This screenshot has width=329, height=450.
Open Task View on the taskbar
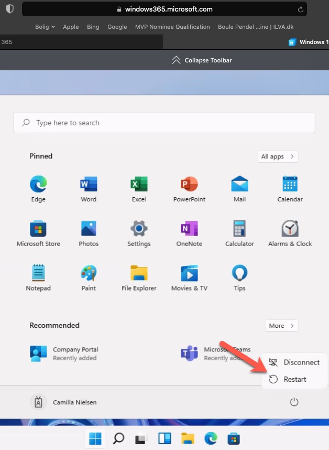(141, 438)
